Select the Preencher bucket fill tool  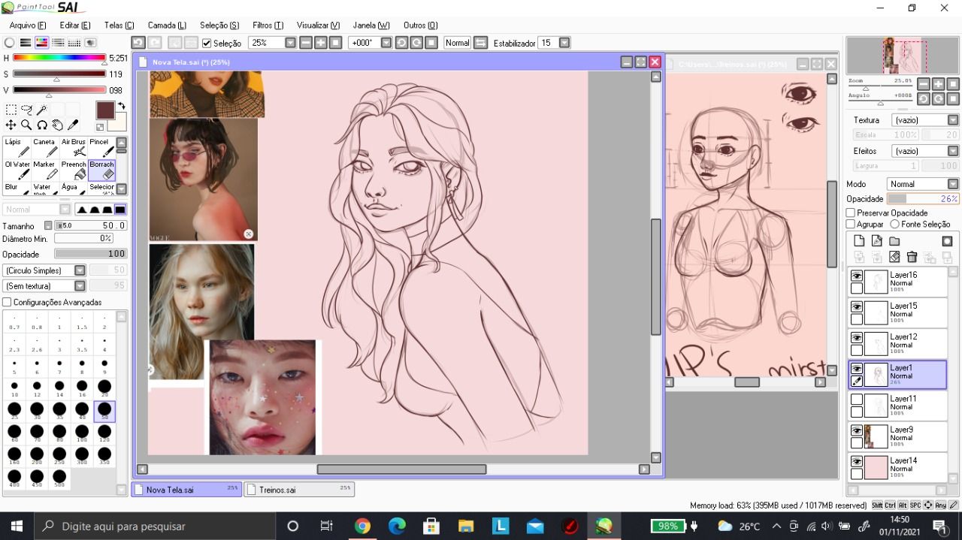(73, 170)
